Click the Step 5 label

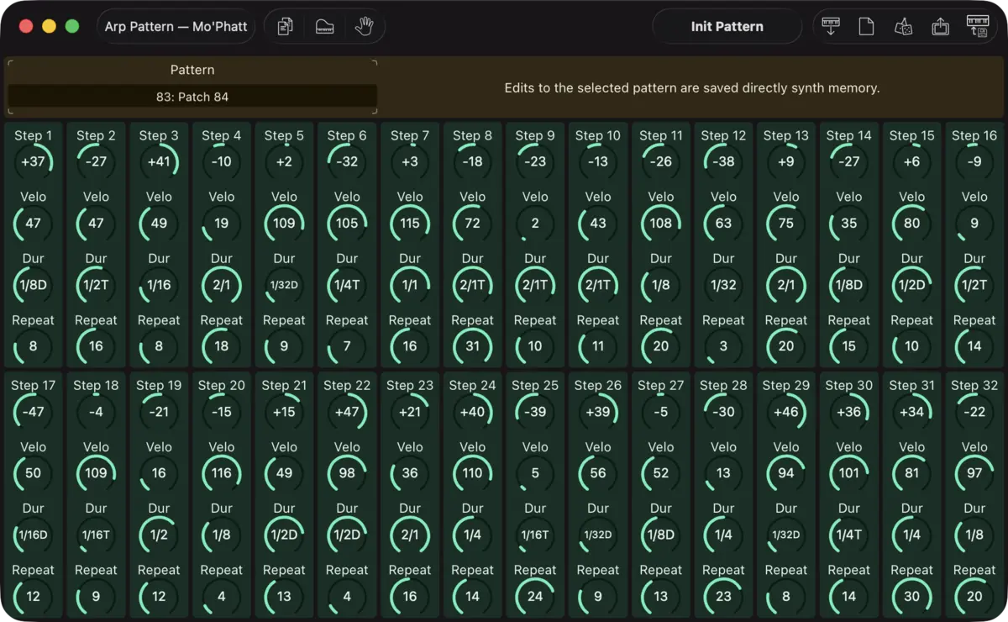284,135
